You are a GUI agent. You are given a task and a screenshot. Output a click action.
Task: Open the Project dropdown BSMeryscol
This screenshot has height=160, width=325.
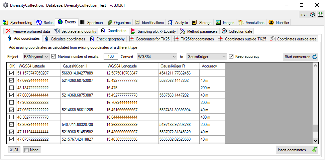point(36,56)
